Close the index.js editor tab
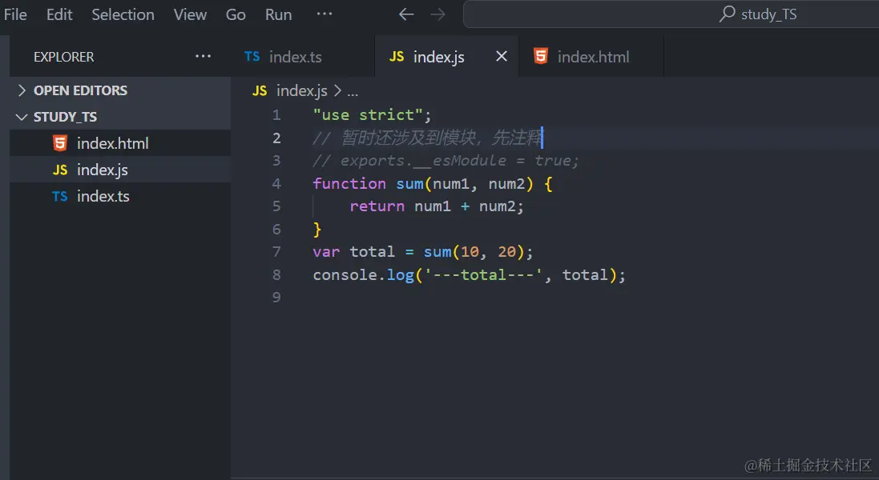Screen dimensions: 879x480 [x=502, y=57]
